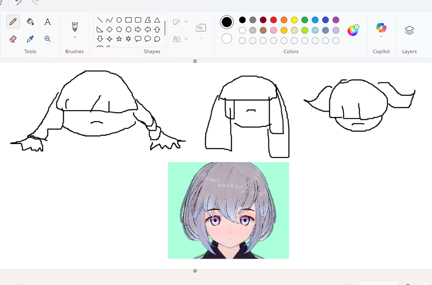This screenshot has width=432, height=285.
Task: Choose the Polygon shape
Action: 148,20
